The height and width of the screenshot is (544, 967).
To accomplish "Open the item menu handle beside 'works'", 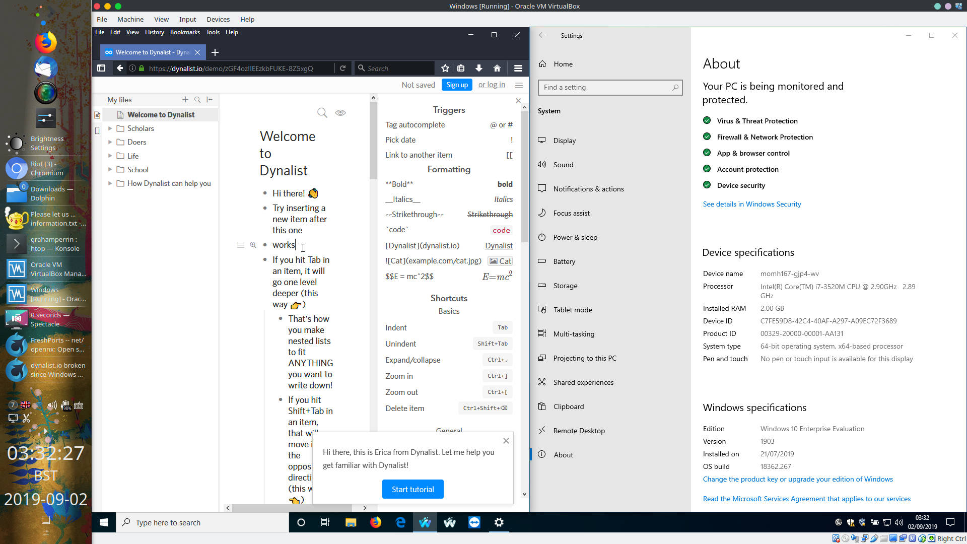I will [241, 245].
